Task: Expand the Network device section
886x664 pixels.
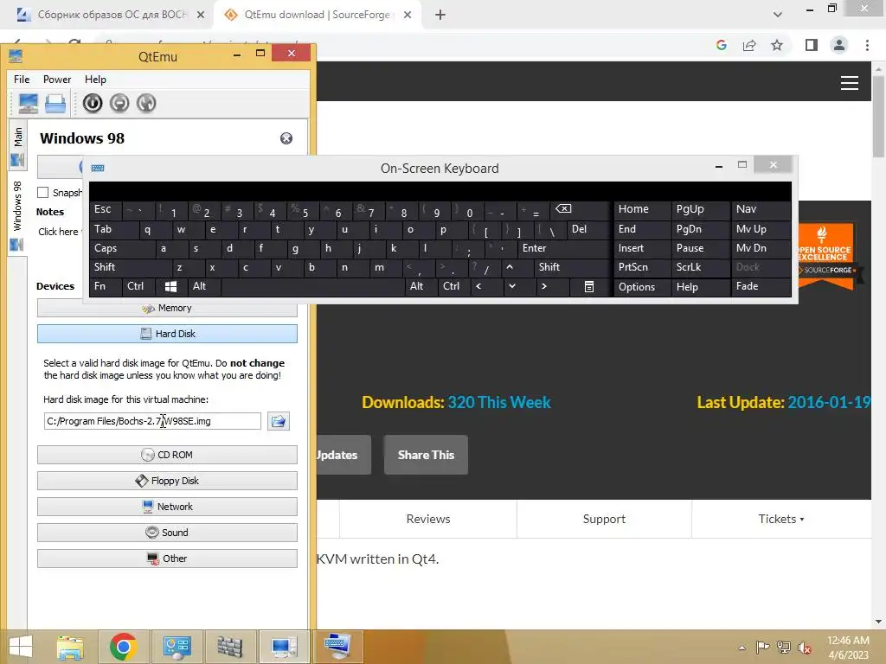Action: 167,507
